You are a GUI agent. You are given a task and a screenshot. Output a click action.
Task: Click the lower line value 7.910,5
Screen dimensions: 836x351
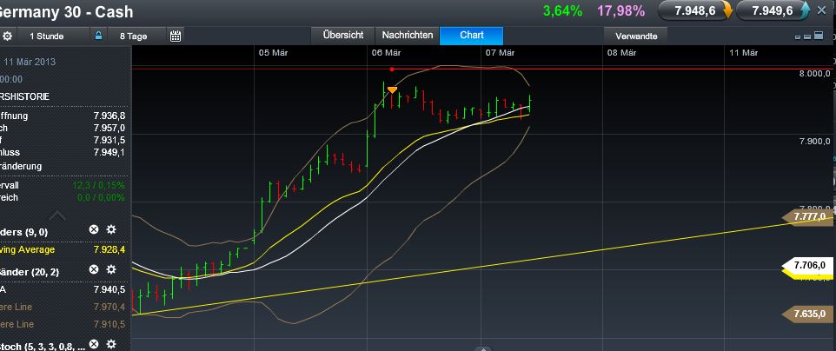(x=109, y=324)
